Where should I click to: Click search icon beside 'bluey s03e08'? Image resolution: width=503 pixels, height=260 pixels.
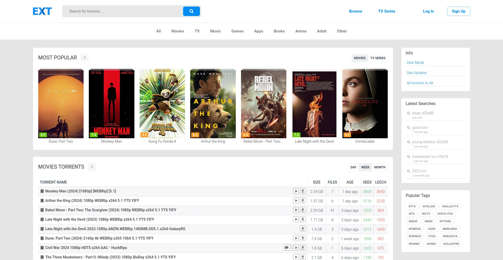point(408,113)
